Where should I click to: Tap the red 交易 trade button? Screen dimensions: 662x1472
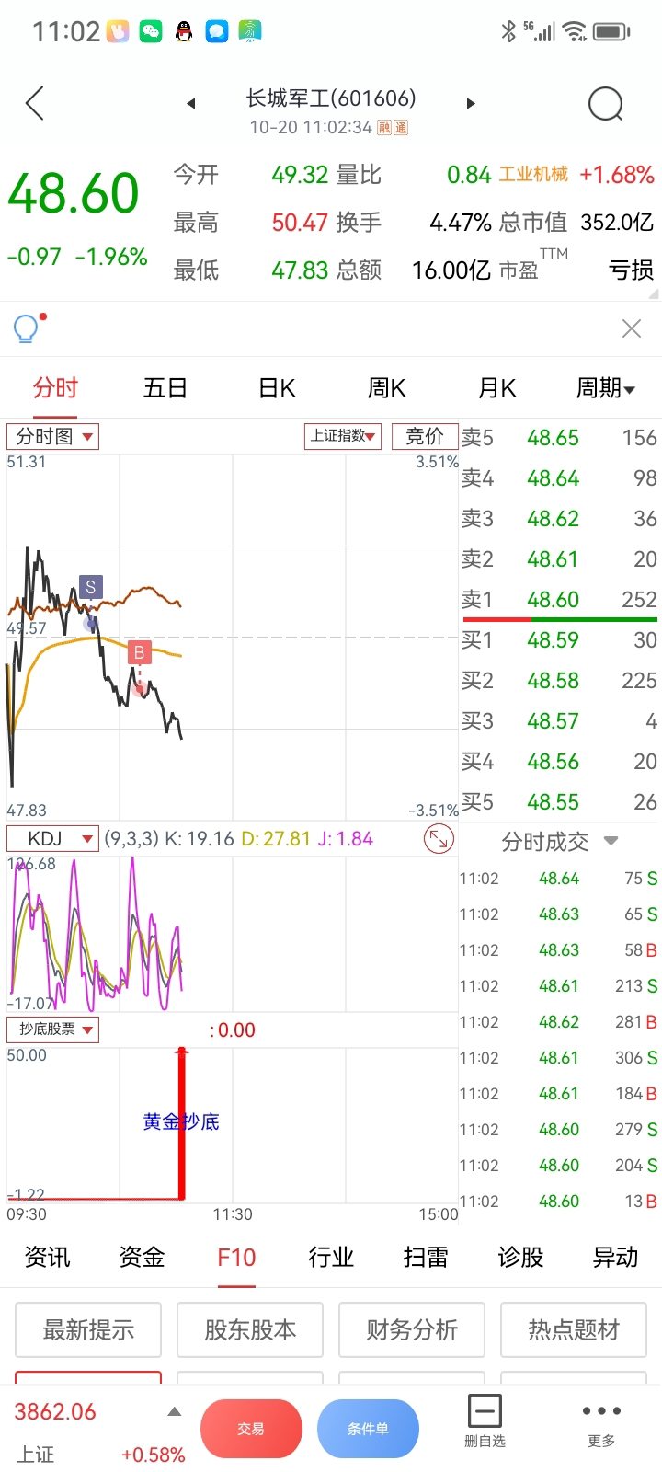tap(251, 1429)
